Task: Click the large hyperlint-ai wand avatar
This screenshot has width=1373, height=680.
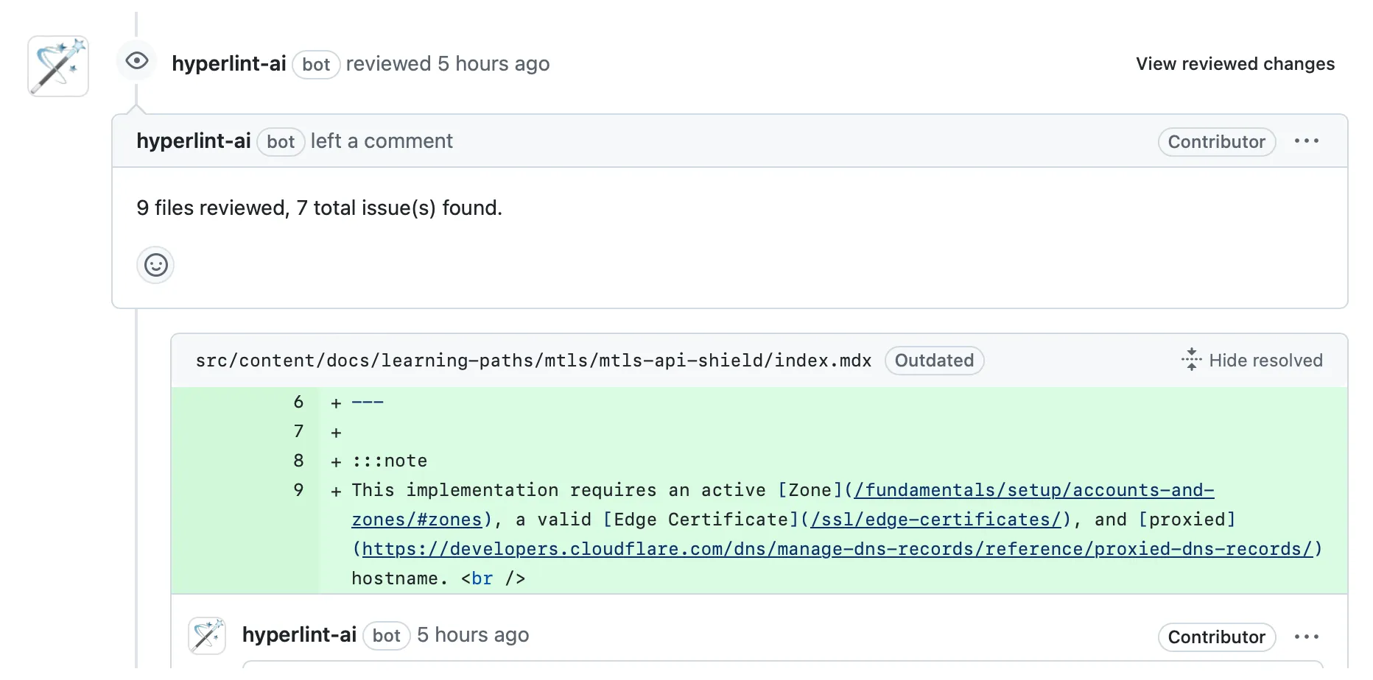Action: [x=58, y=66]
